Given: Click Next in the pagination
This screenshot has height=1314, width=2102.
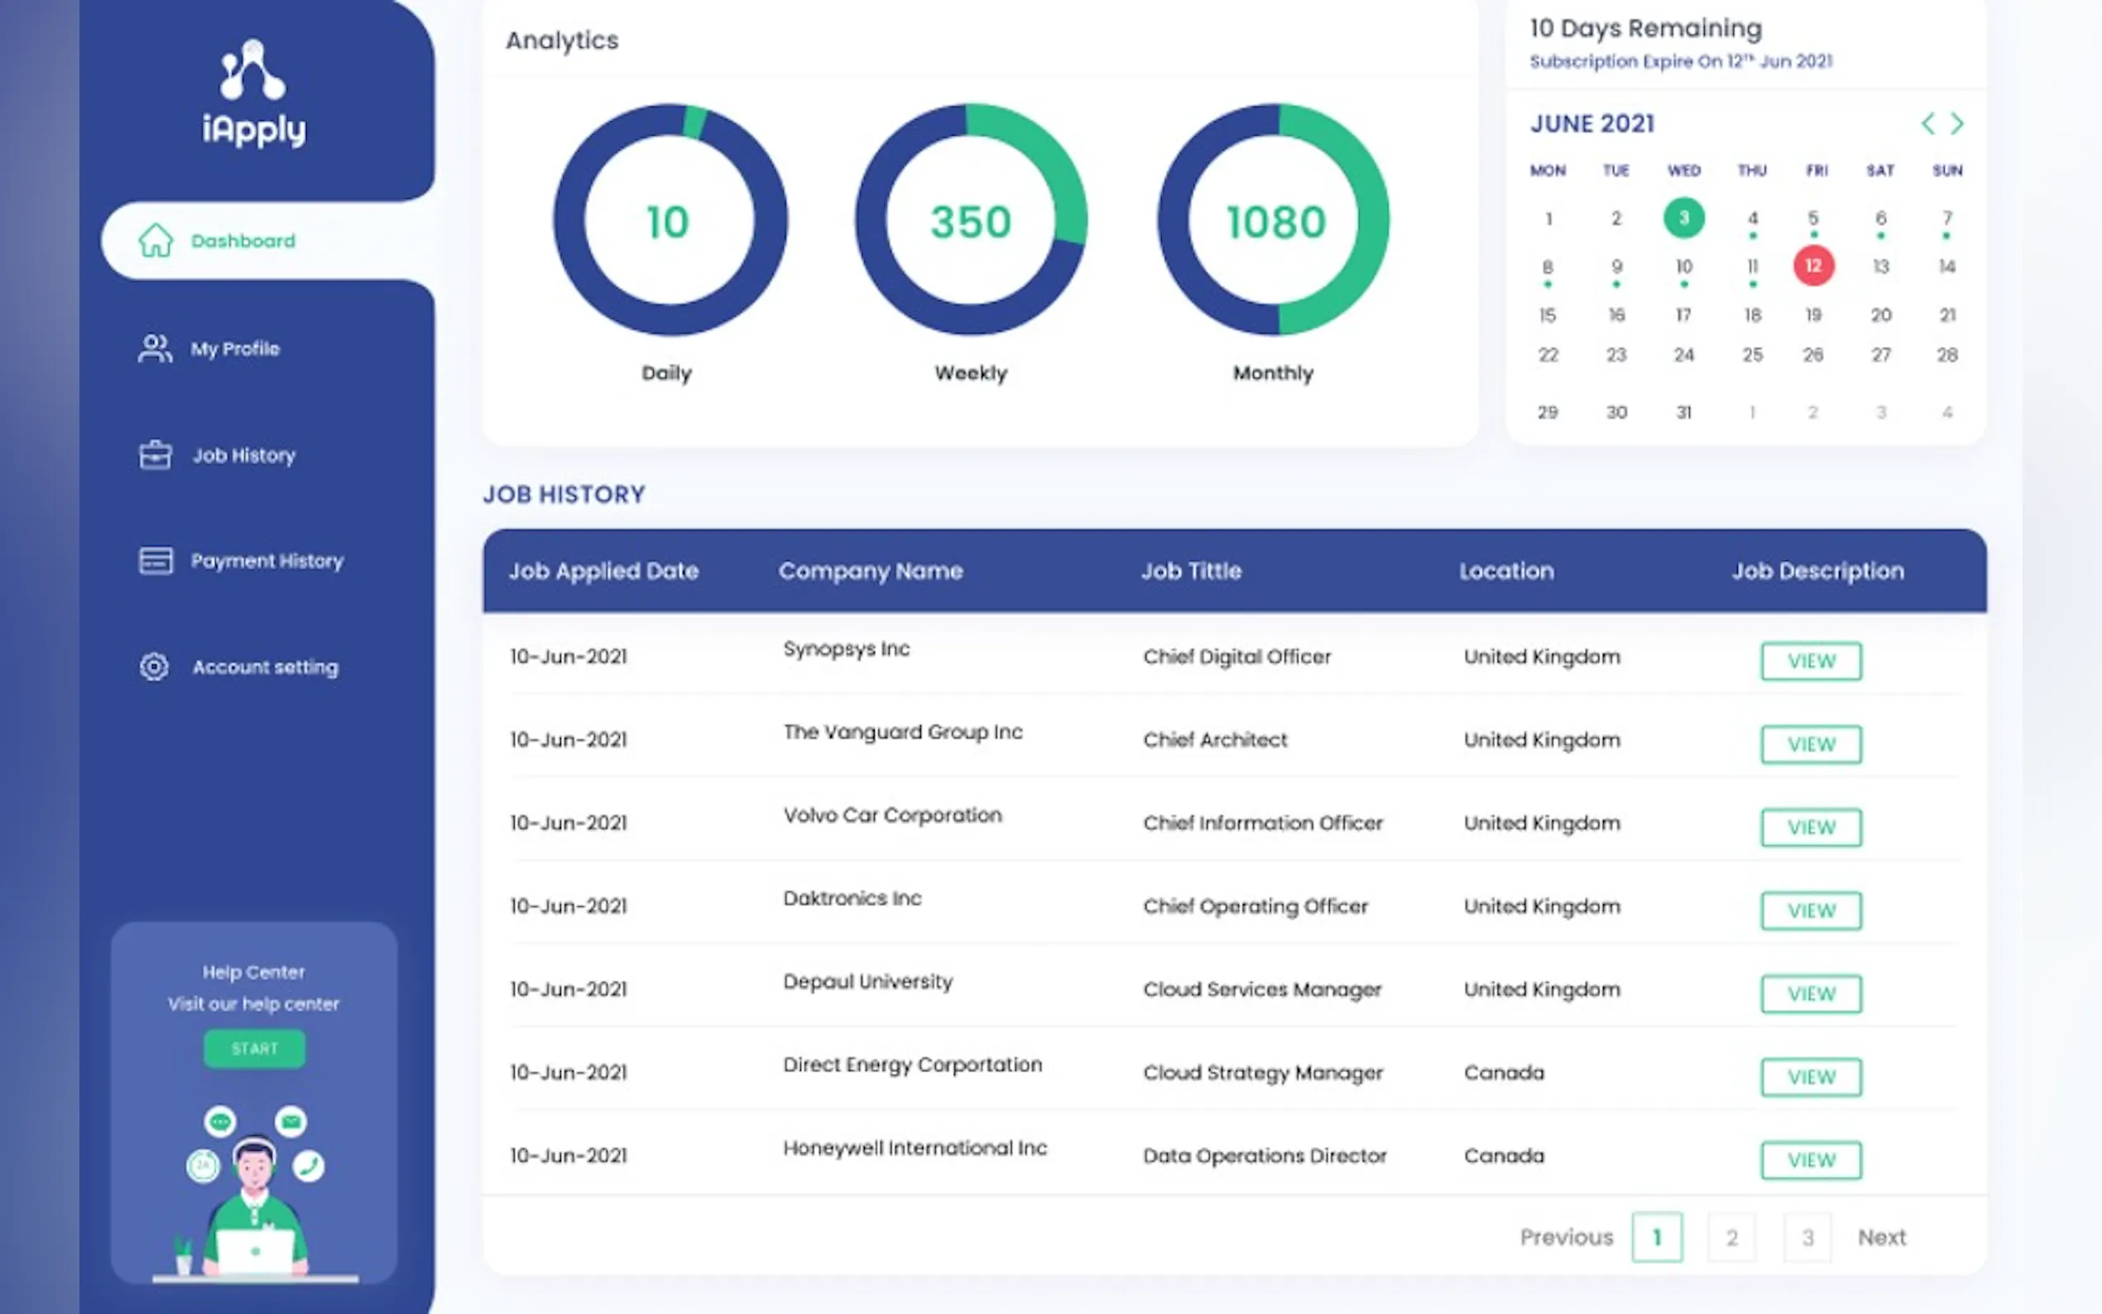Looking at the screenshot, I should [x=1881, y=1237].
